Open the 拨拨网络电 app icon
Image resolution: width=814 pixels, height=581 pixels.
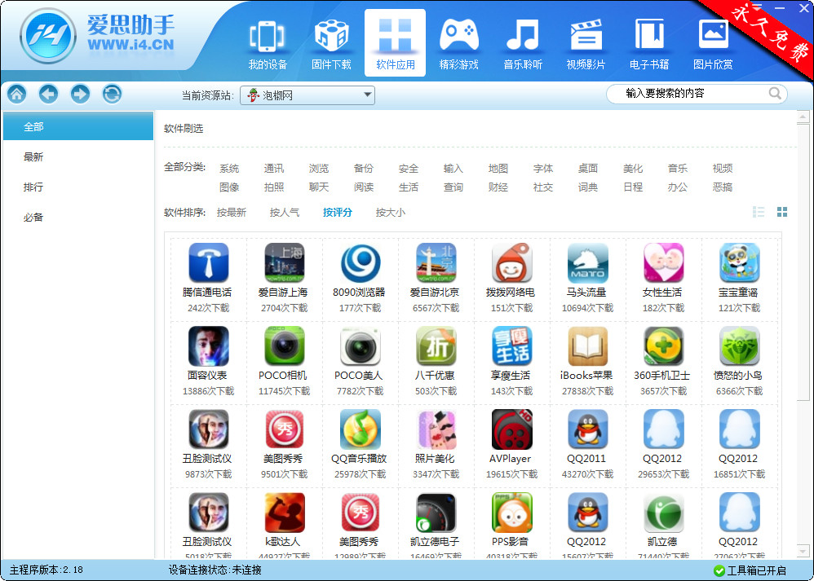512,262
